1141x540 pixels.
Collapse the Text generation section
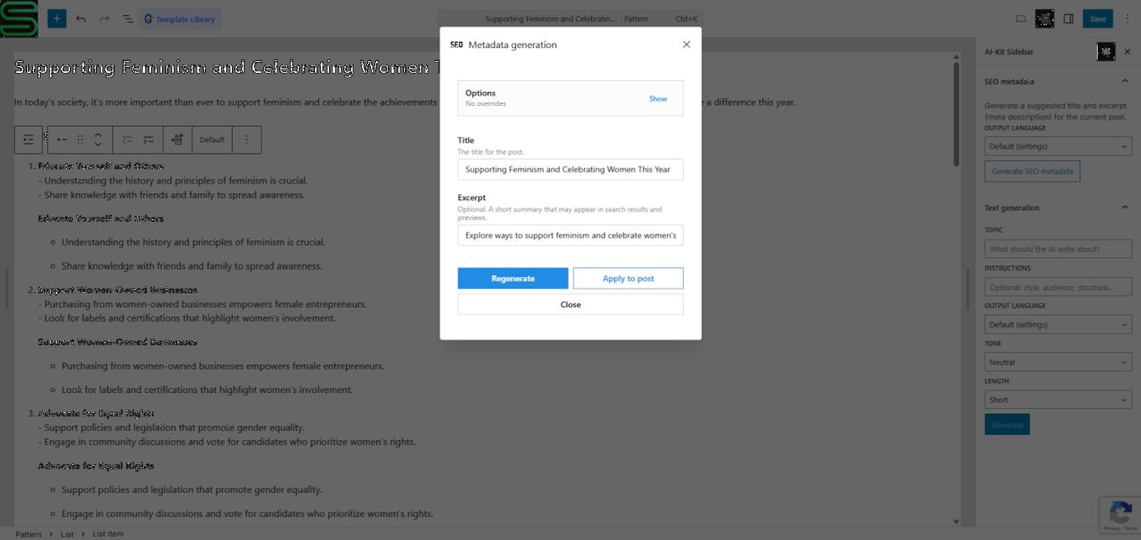tap(1125, 207)
